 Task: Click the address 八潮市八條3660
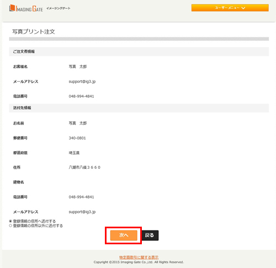pyautogui.click(x=84, y=168)
